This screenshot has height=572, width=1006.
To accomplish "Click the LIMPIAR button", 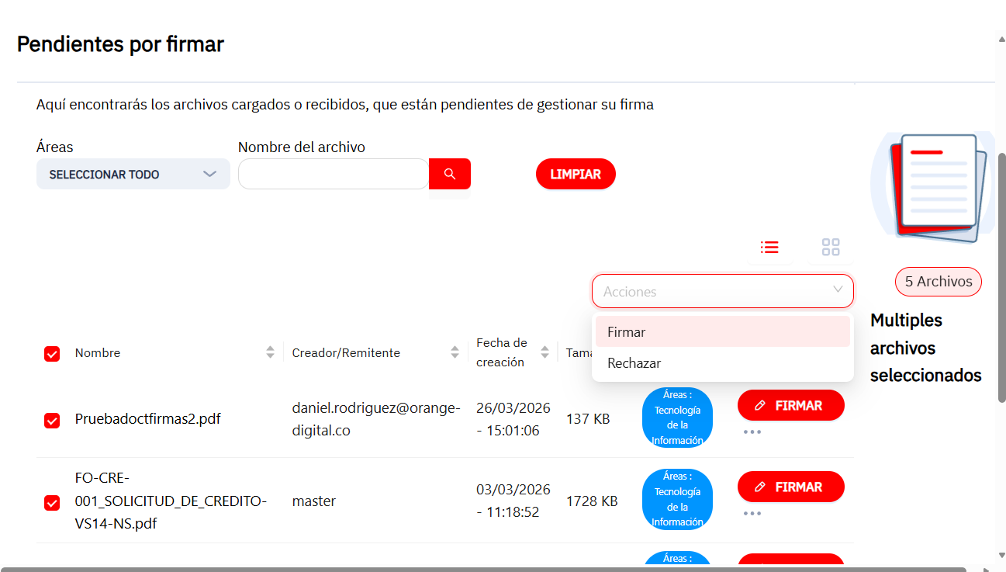I will tap(576, 174).
